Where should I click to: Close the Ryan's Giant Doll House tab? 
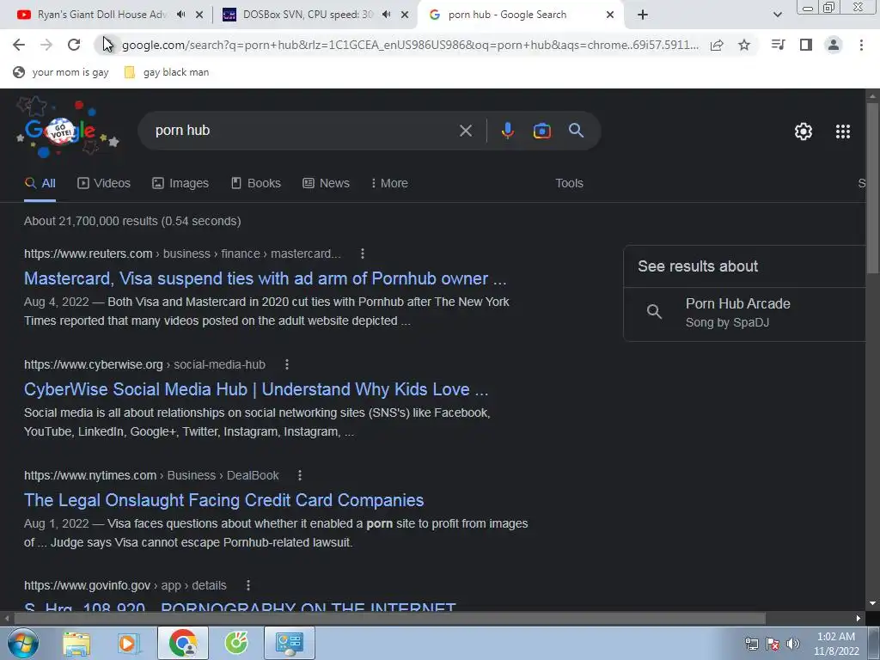(199, 15)
